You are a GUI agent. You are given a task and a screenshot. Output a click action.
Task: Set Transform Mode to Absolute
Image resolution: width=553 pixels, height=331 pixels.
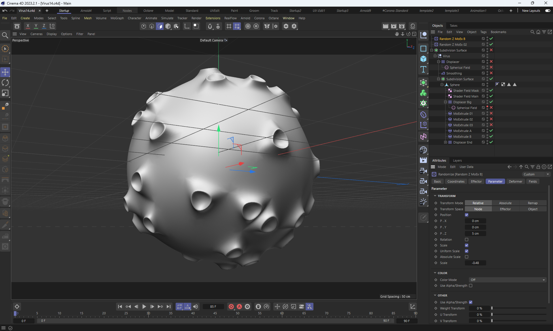(x=505, y=203)
